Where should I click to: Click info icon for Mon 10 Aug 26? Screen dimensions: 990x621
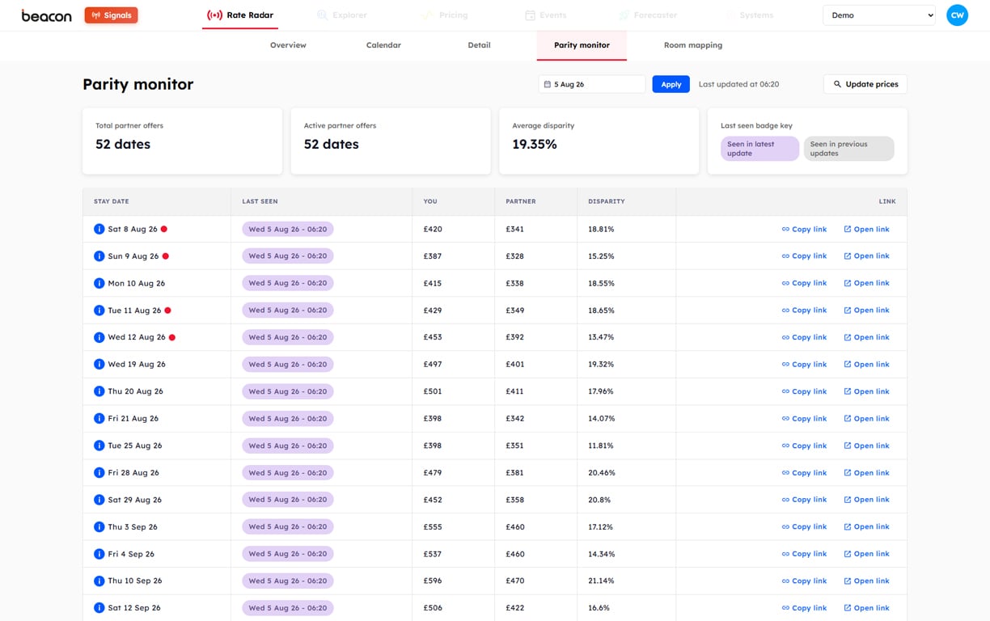(99, 283)
